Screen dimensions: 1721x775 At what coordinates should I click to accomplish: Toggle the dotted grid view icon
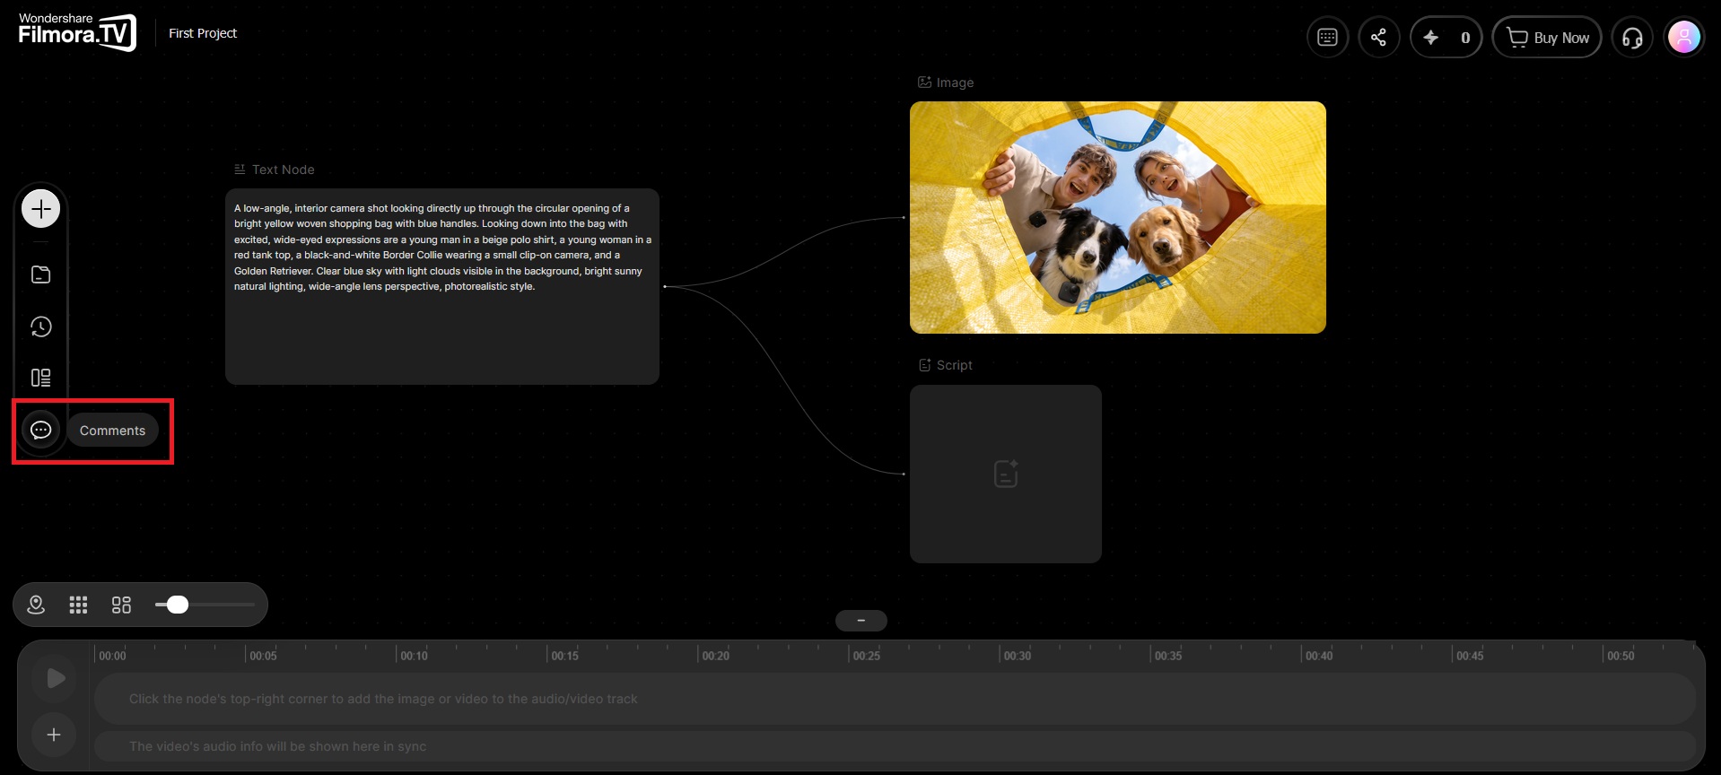[x=78, y=605]
